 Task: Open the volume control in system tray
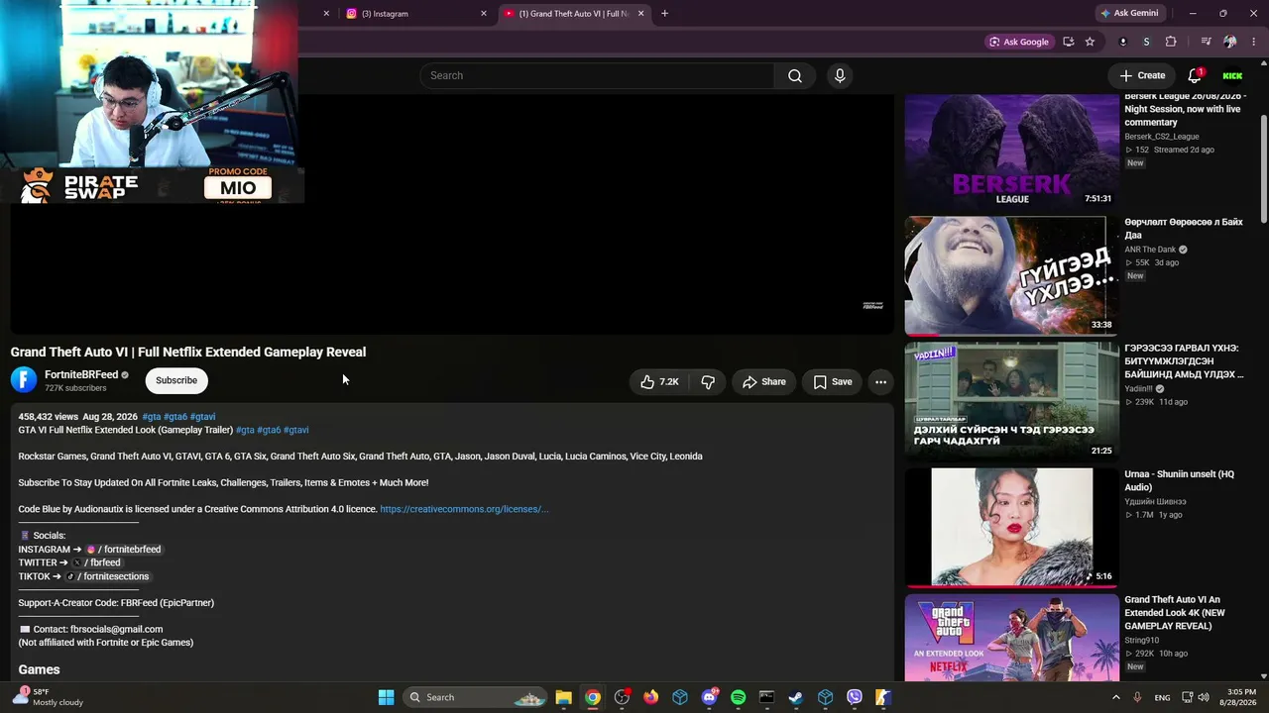click(1204, 697)
